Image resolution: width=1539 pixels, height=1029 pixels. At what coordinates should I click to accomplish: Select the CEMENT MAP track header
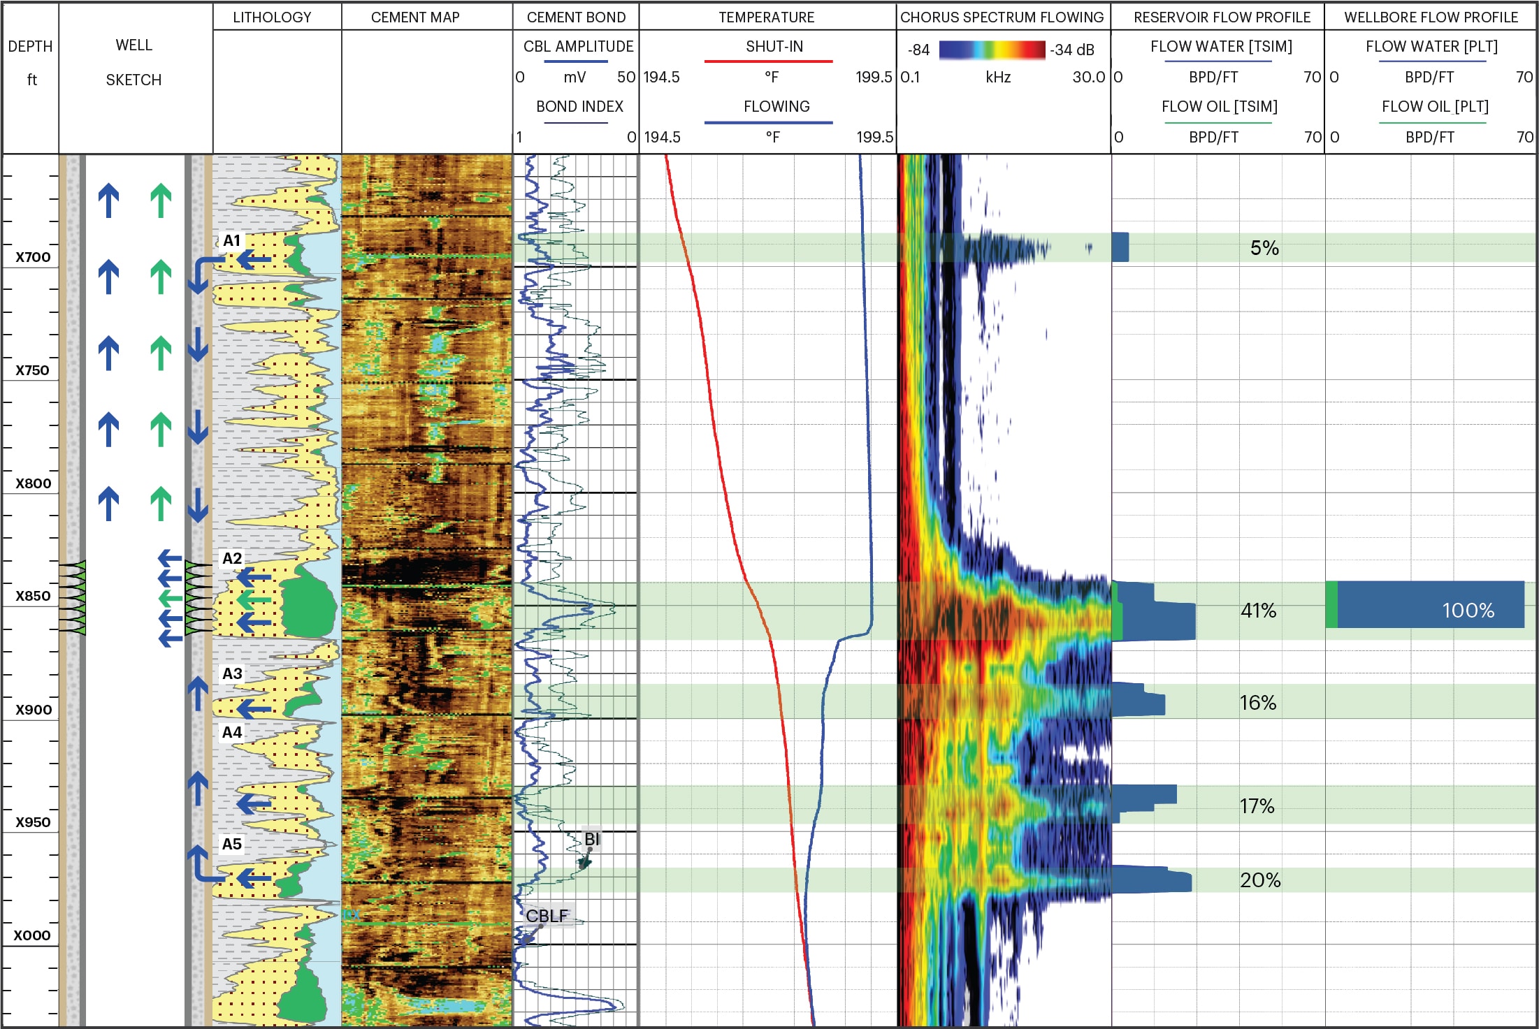(415, 17)
